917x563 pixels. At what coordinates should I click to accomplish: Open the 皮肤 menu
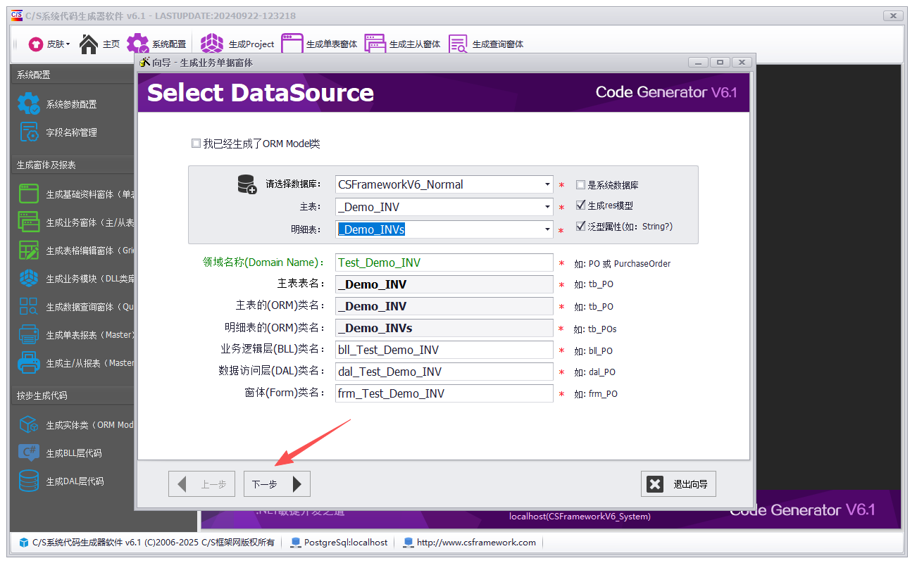click(49, 43)
